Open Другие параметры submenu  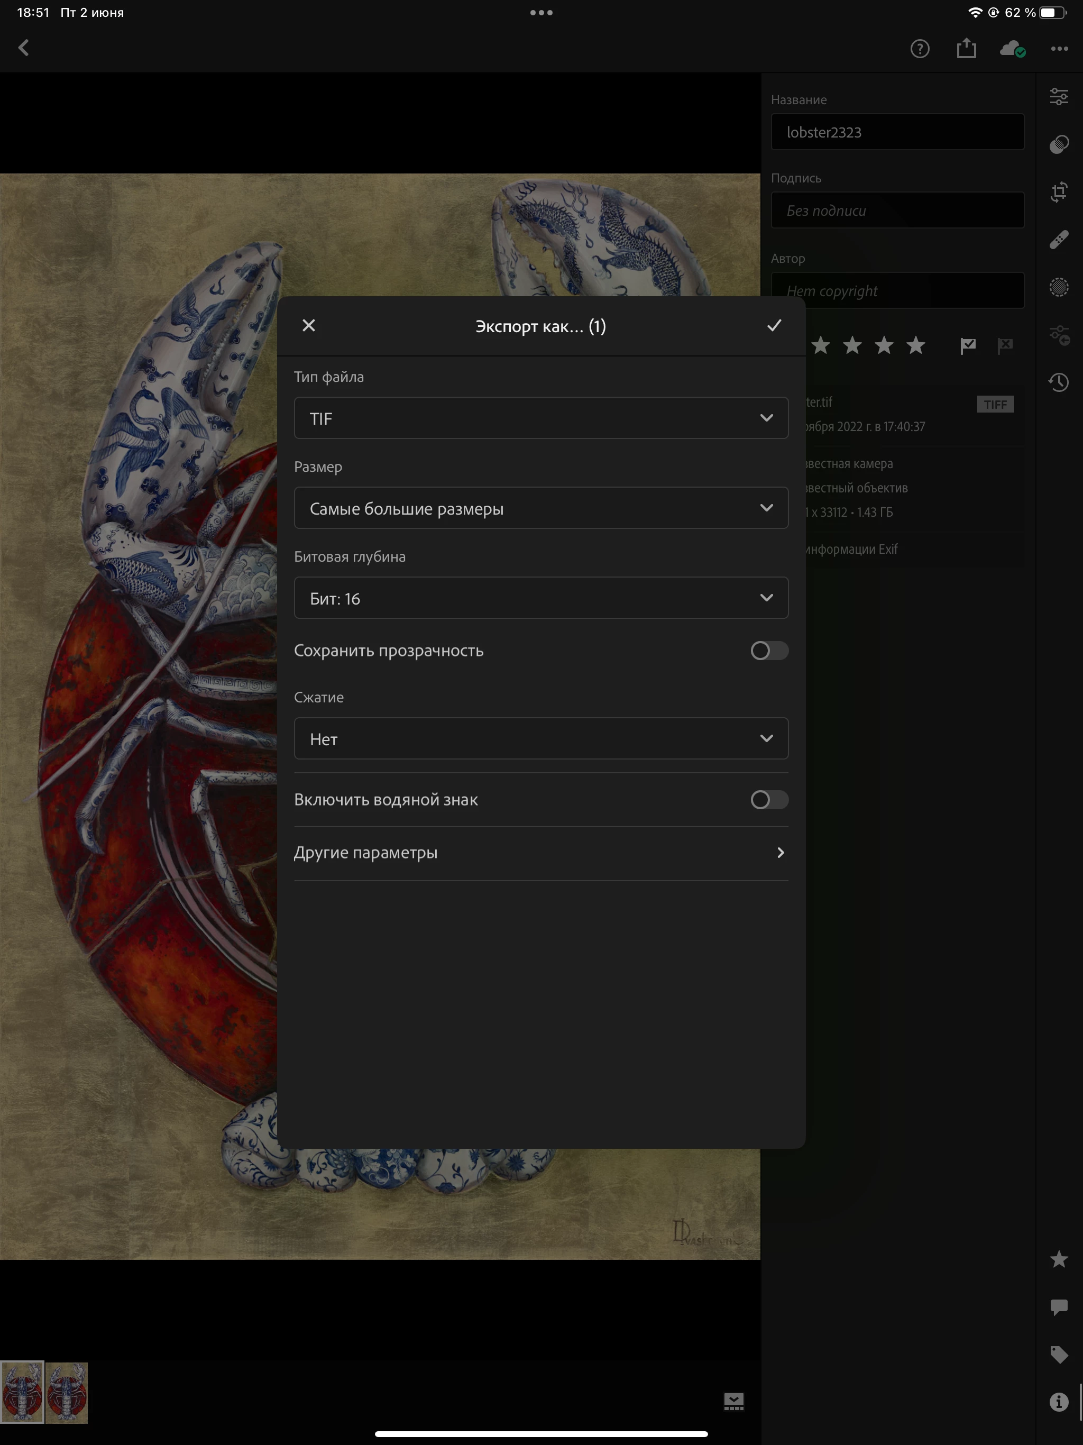point(541,853)
